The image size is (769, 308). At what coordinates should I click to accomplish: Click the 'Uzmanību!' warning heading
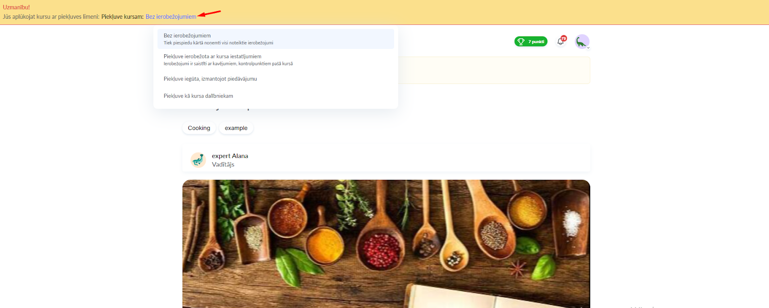(x=16, y=7)
